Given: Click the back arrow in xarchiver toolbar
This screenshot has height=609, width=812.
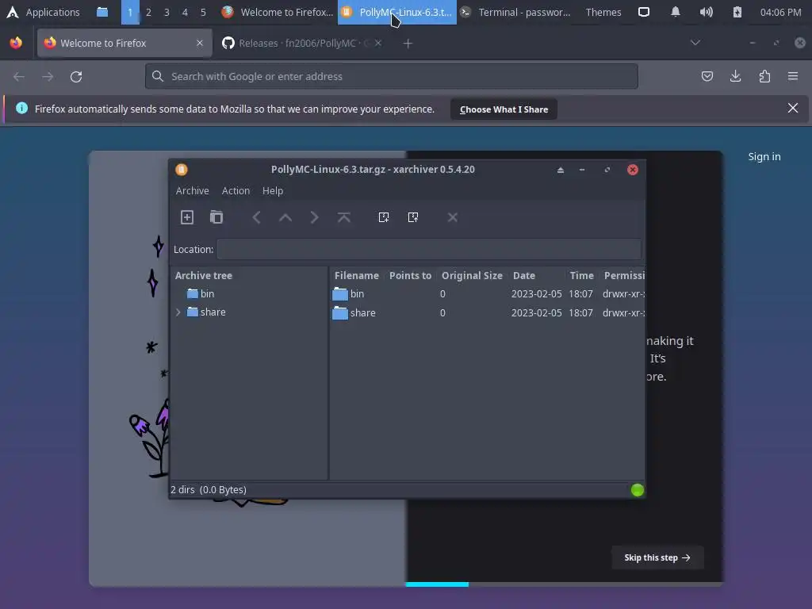Looking at the screenshot, I should [x=256, y=217].
